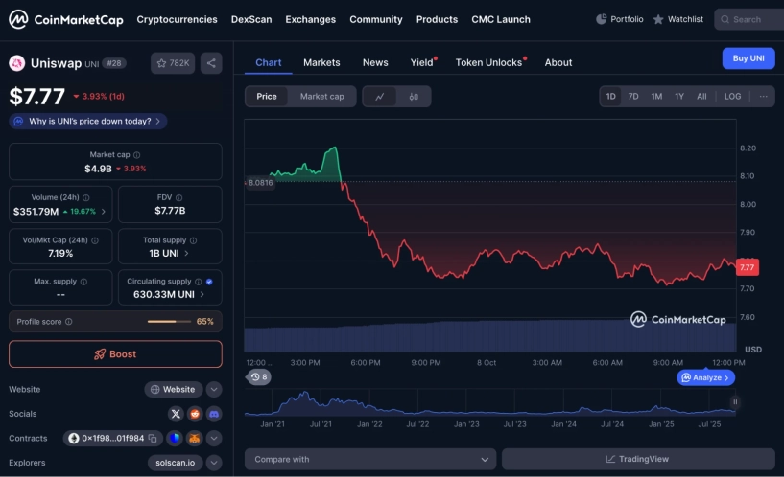Image resolution: width=784 pixels, height=477 pixels.
Task: Expand the Contracts dropdown chevron
Action: (x=214, y=439)
